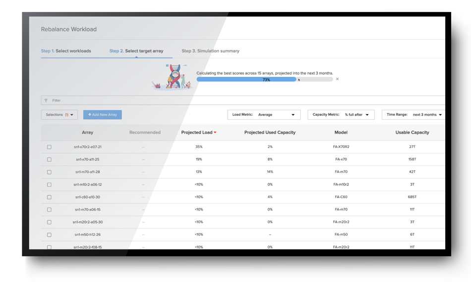471x282 pixels.
Task: Sort by Usable Capacity column header
Action: 412,133
